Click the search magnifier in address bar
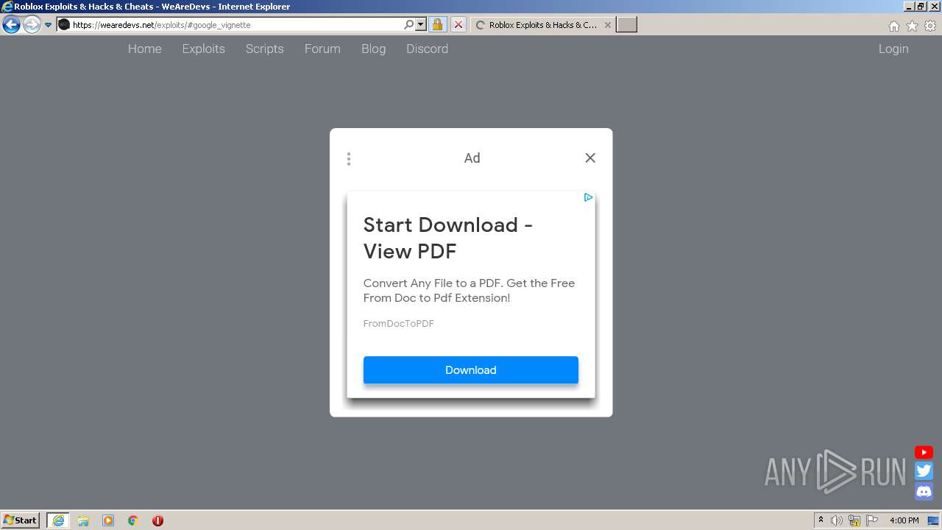The width and height of the screenshot is (942, 530). 409,25
